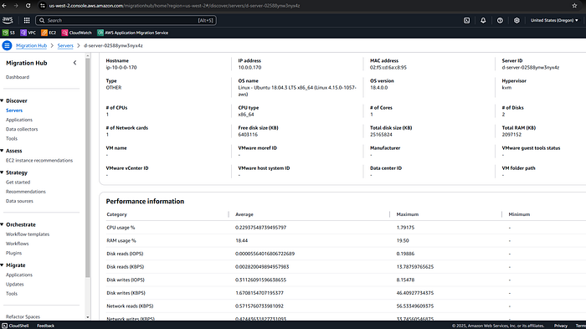Open CloudShell from the footer
586x329 pixels.
15,326
